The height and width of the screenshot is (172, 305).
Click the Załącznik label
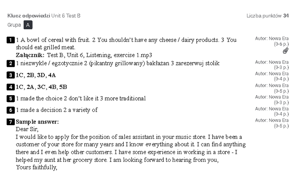(x=30, y=55)
